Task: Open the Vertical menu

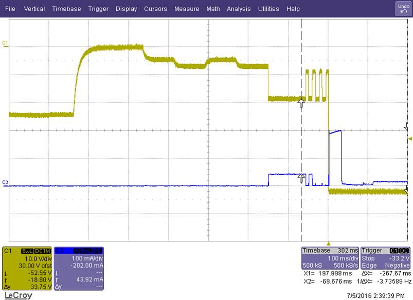Action: click(x=34, y=9)
